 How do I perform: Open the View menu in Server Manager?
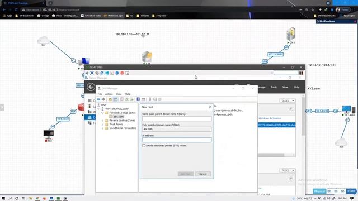point(285,87)
